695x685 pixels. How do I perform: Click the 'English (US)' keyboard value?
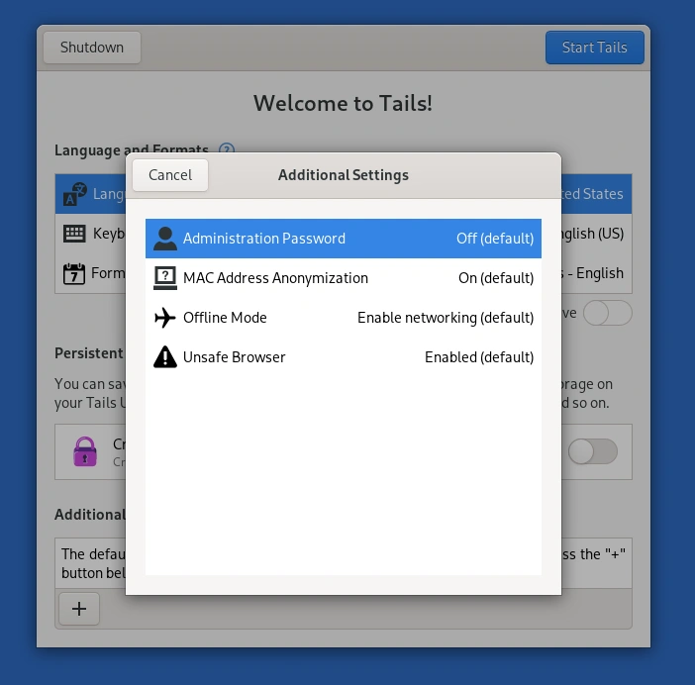593,234
